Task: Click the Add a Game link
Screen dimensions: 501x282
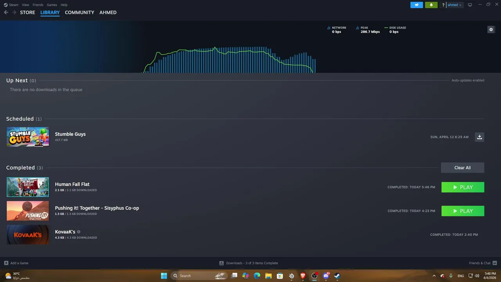Action: [x=19, y=263]
